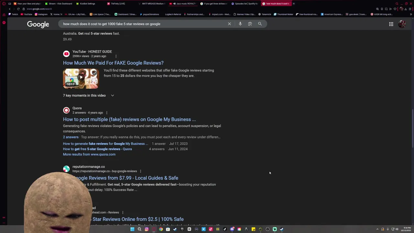Open the American Express bookmark
The height and width of the screenshot is (233, 414).
[x=332, y=14]
